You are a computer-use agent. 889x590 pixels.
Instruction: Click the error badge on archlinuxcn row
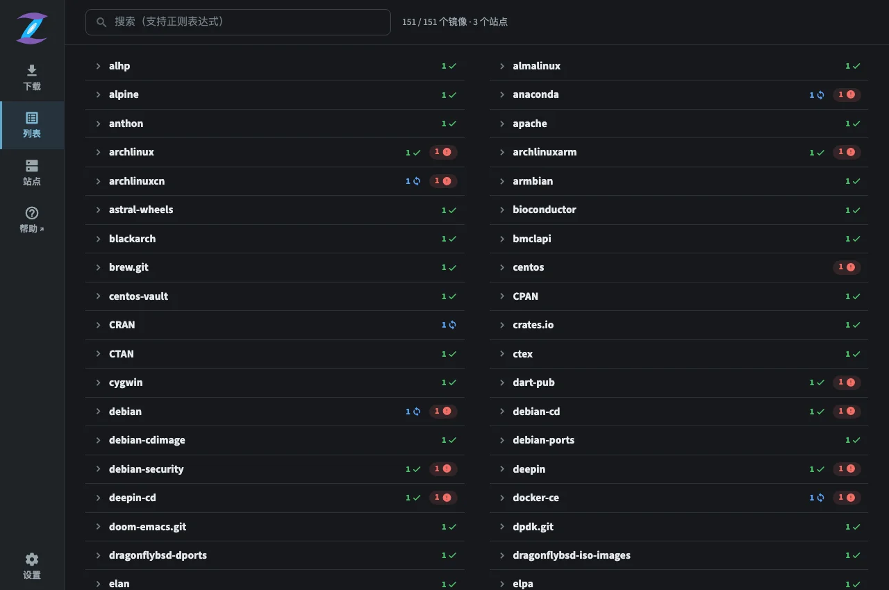(443, 181)
